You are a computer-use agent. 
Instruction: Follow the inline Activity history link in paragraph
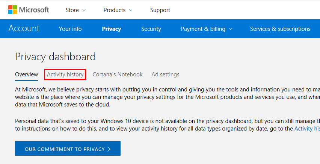[x=306, y=129]
